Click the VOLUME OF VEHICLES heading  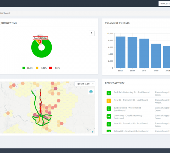pyautogui.click(x=117, y=23)
